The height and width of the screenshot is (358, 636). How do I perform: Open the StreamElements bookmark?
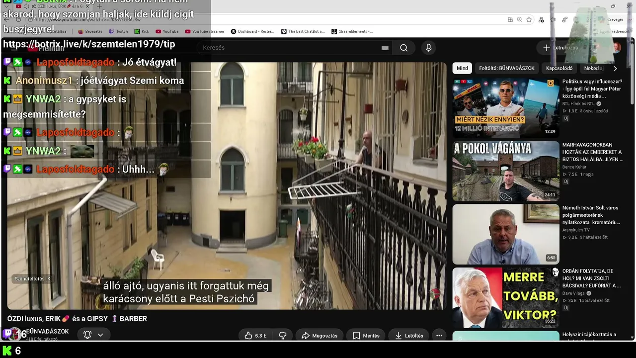(x=352, y=31)
